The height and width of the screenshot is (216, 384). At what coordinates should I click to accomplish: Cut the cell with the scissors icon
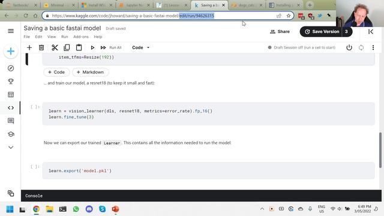pos(55,47)
